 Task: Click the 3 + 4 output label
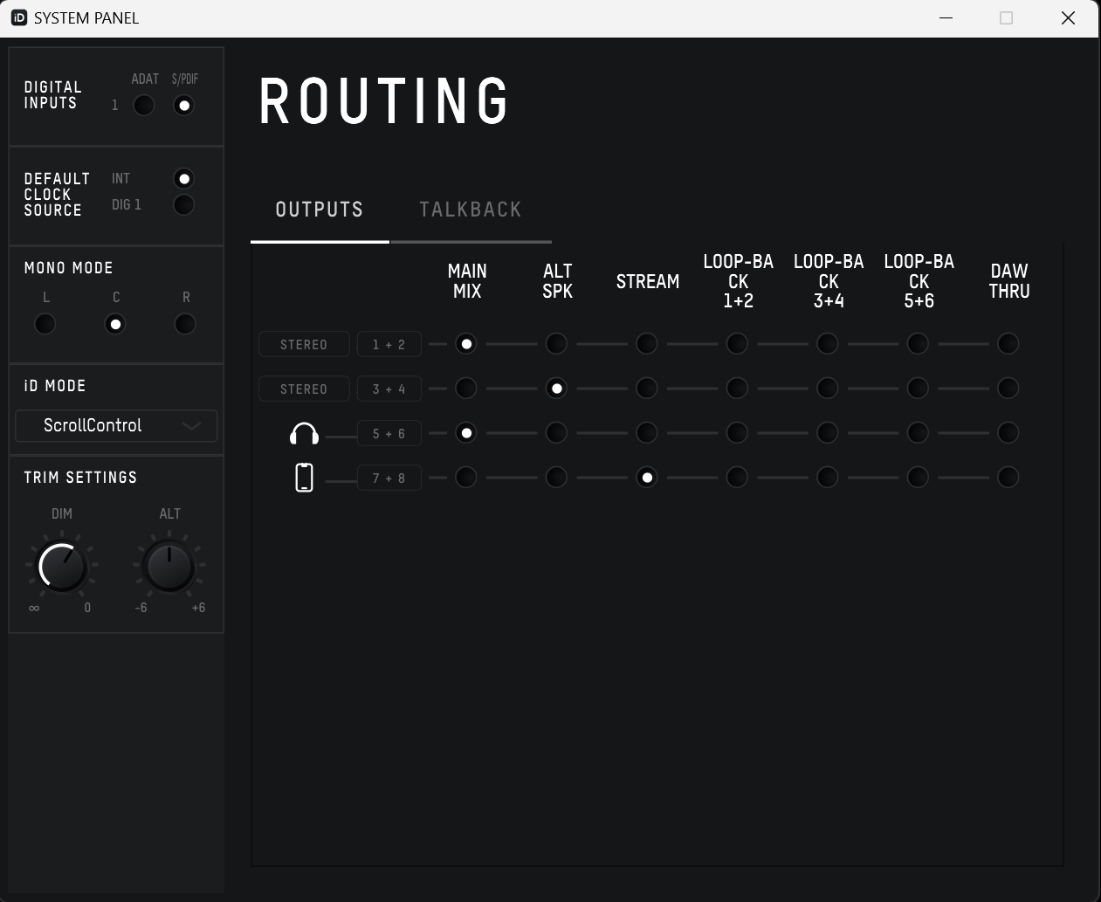click(389, 389)
